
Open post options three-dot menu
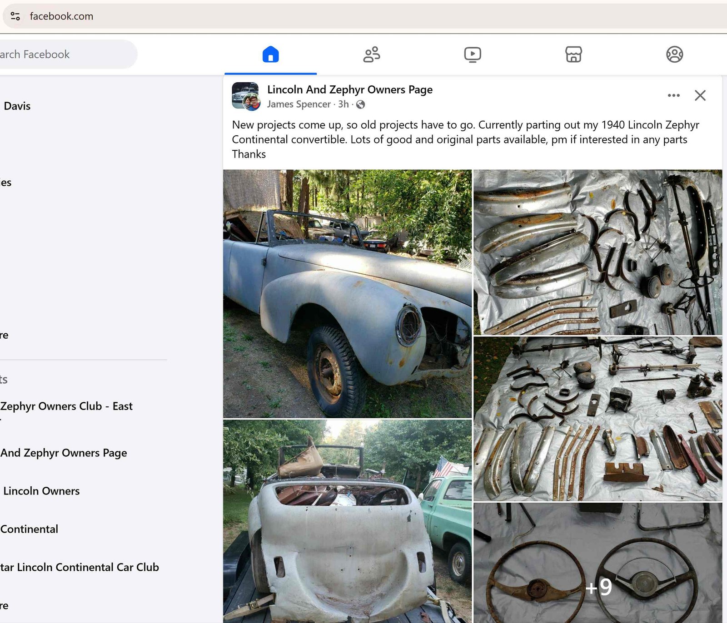pos(673,95)
